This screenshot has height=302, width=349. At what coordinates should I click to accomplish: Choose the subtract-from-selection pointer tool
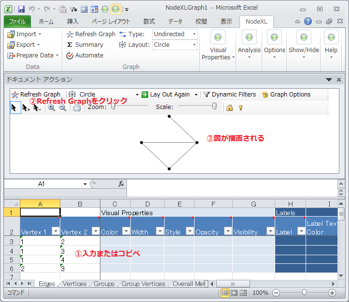point(37,108)
